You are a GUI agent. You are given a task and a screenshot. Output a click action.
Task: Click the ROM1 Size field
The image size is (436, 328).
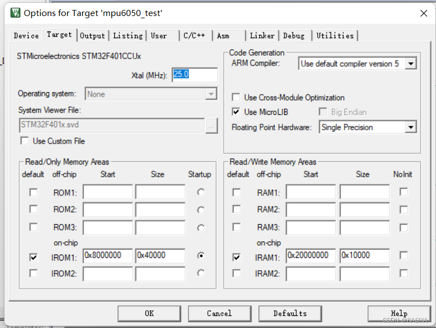[160, 192]
